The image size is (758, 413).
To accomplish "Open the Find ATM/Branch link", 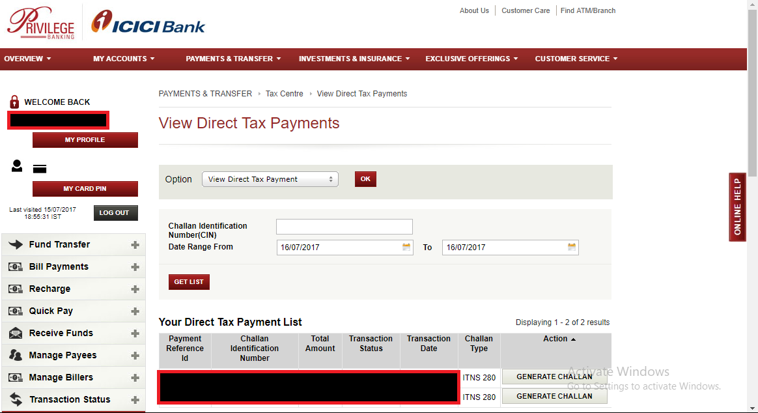I will click(x=588, y=10).
